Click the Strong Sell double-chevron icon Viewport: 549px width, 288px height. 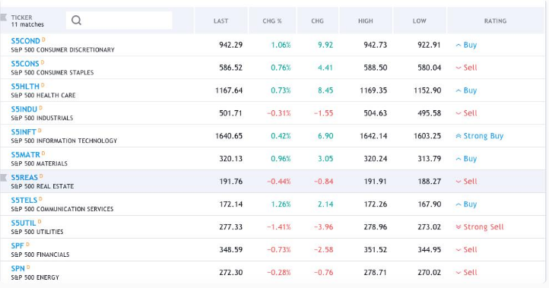(x=459, y=226)
